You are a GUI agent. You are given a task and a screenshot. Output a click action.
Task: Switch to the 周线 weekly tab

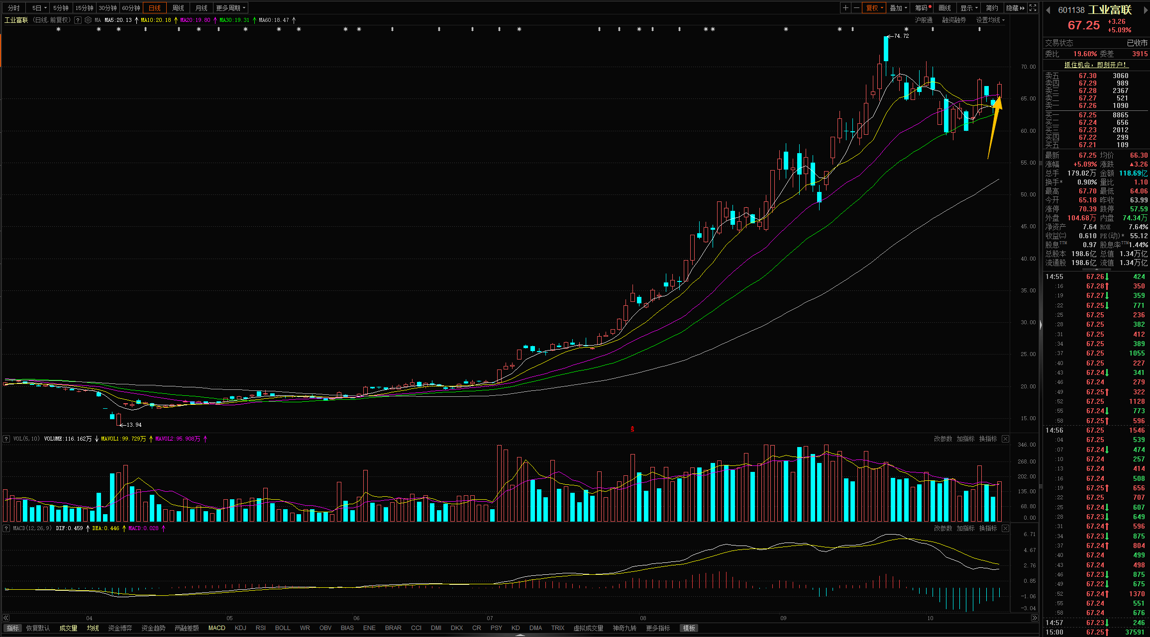pos(178,8)
